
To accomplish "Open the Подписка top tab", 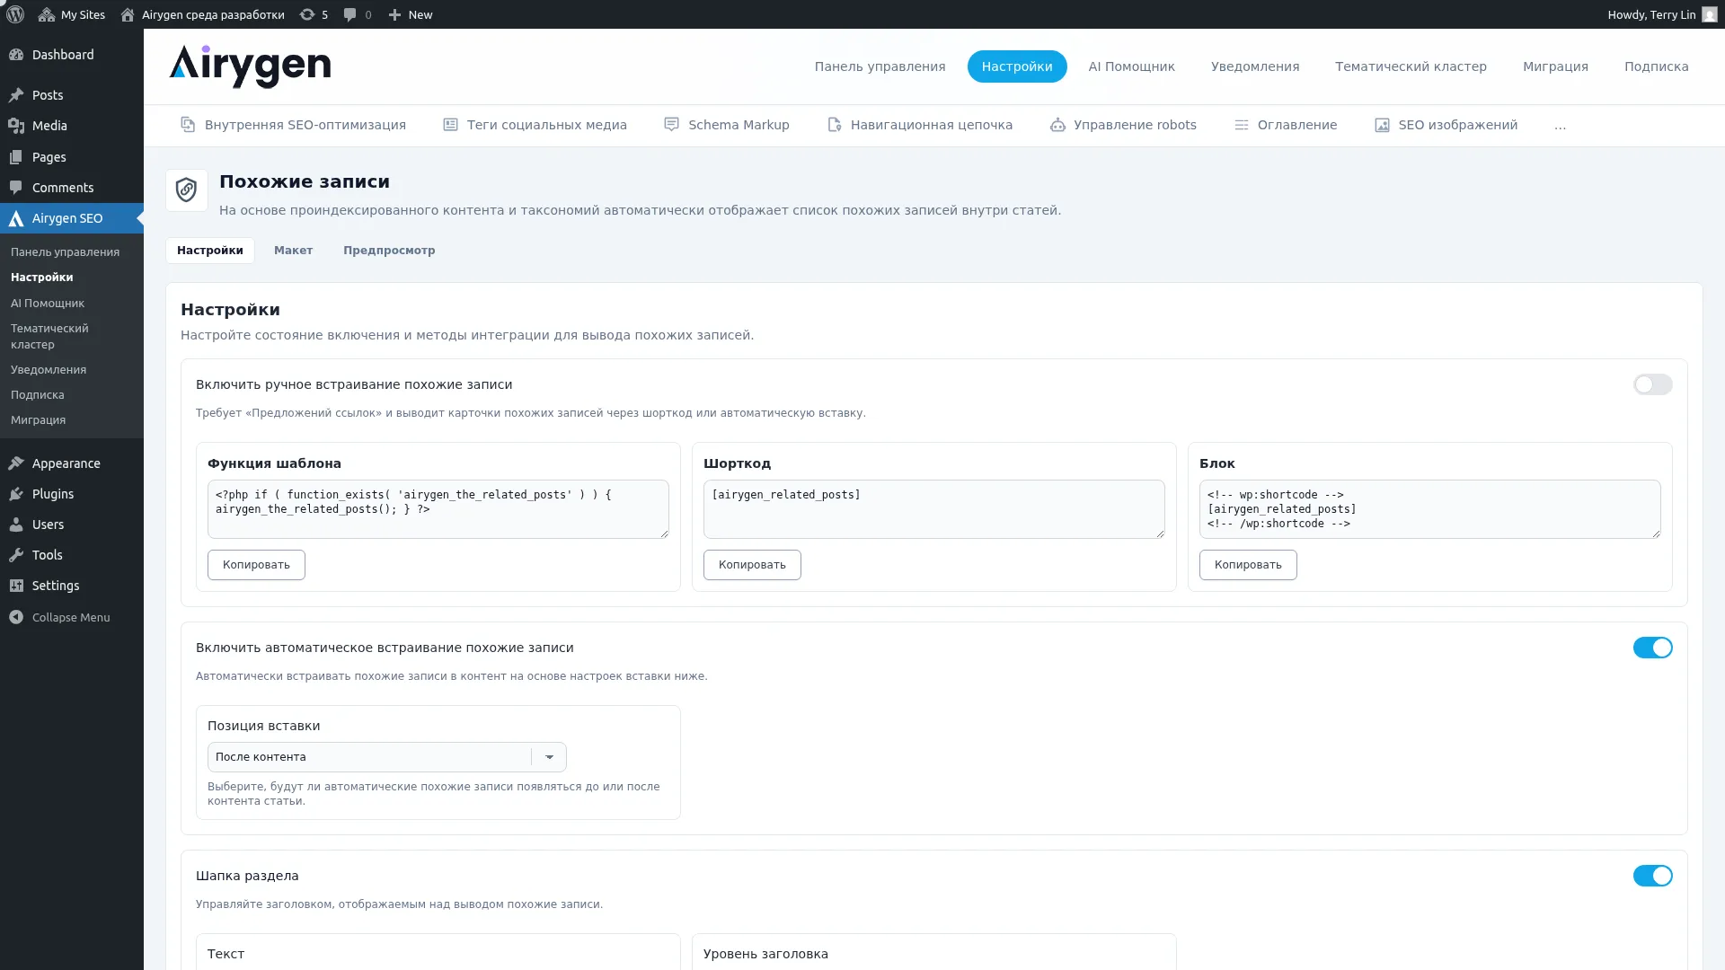I will (1656, 66).
